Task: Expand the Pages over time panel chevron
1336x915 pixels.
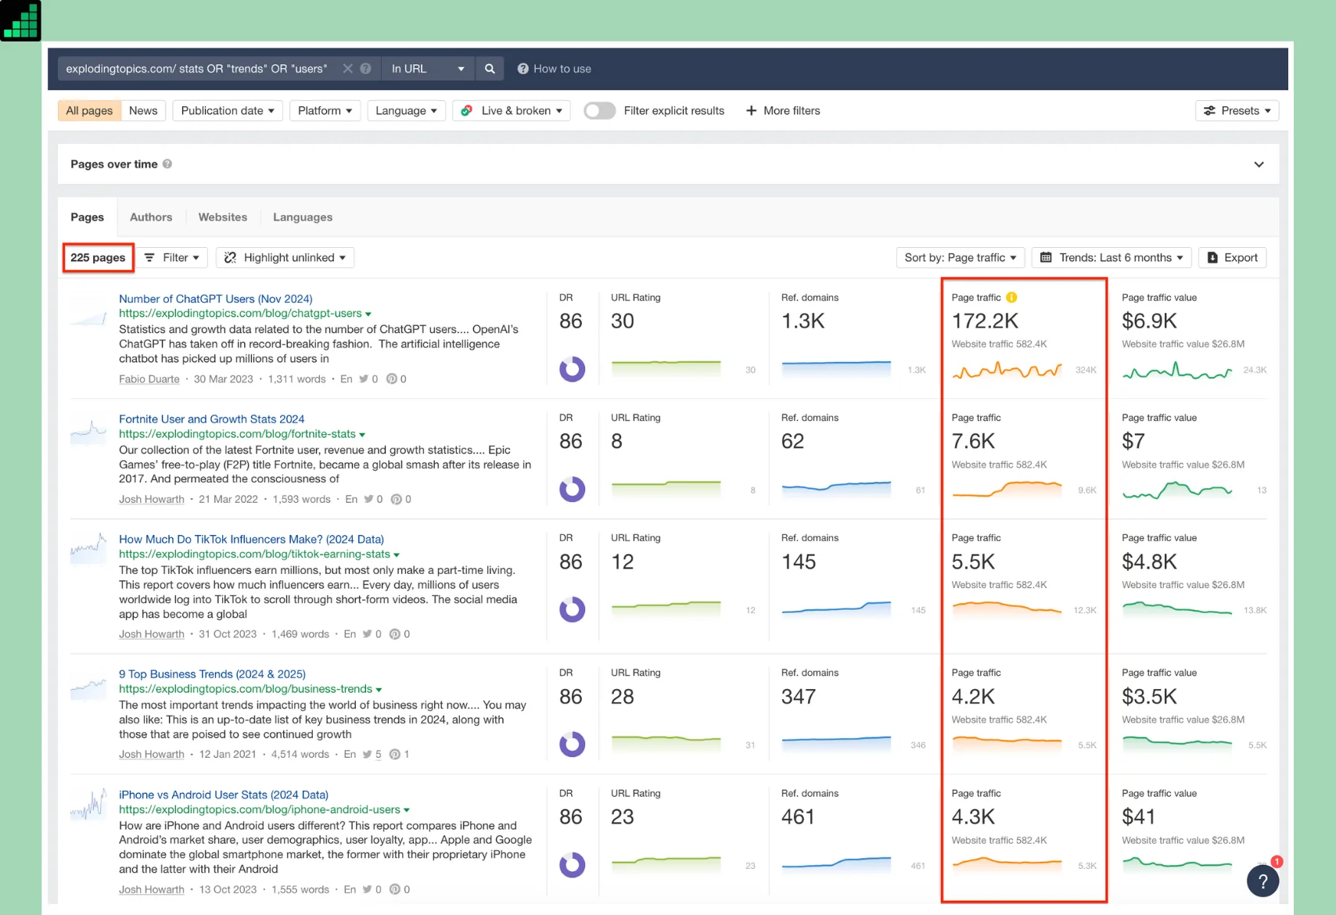Action: click(1259, 164)
